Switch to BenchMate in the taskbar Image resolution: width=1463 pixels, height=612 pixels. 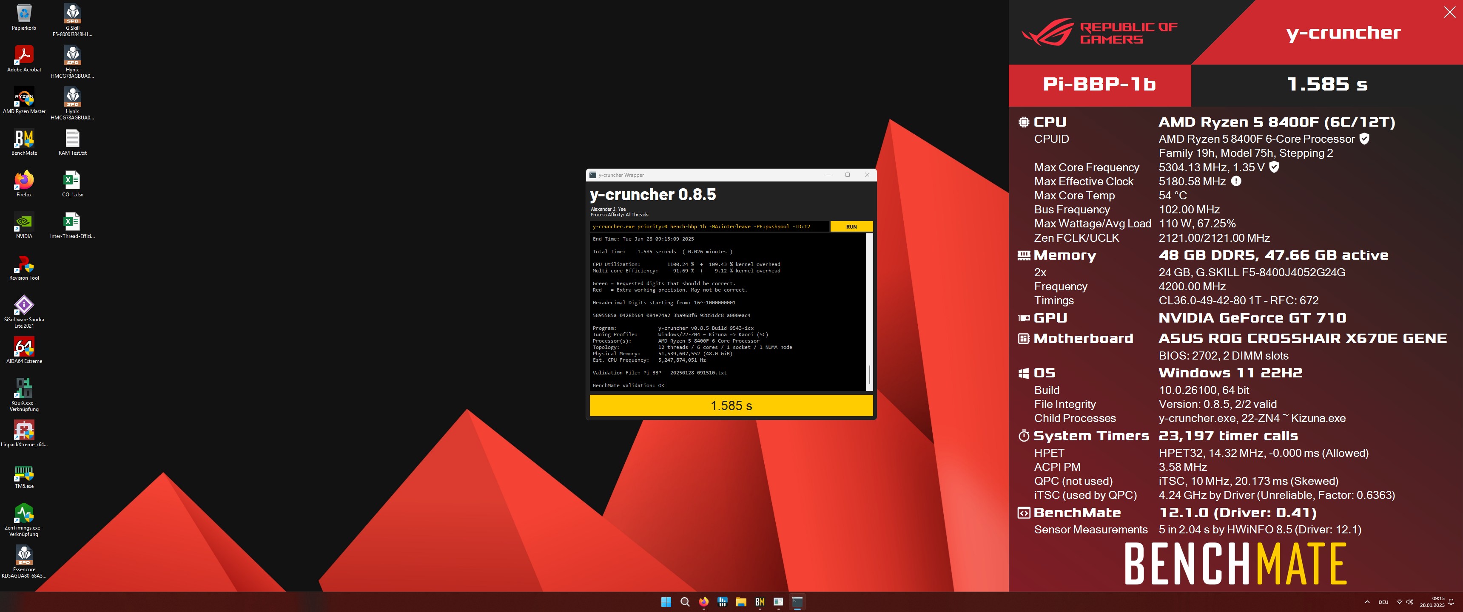tap(760, 602)
